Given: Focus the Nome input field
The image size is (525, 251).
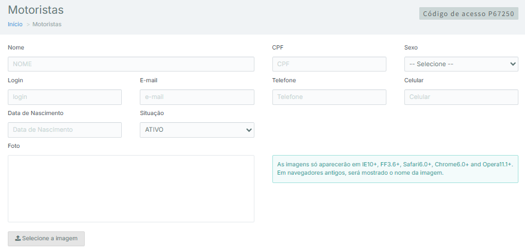Looking at the screenshot, I should (x=131, y=64).
